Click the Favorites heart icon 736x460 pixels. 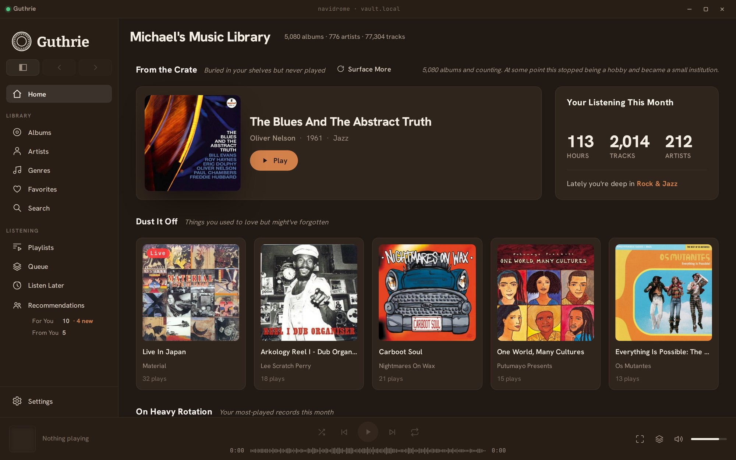[17, 189]
